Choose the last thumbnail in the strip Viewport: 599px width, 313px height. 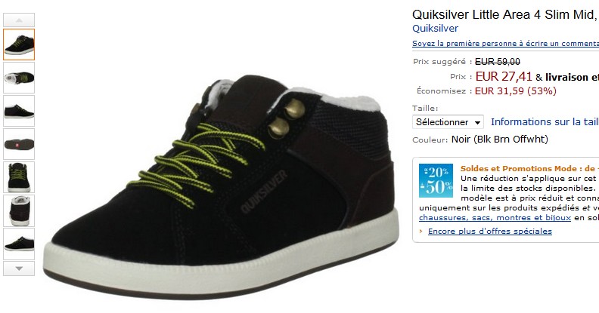click(19, 244)
